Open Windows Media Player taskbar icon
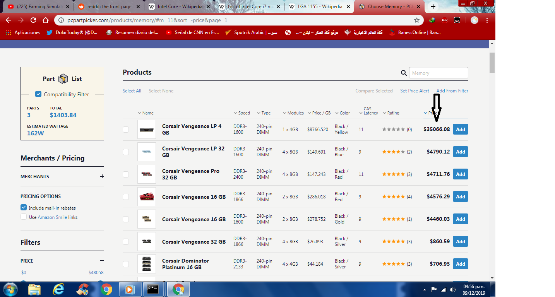The width and height of the screenshot is (555, 297). 130,289
